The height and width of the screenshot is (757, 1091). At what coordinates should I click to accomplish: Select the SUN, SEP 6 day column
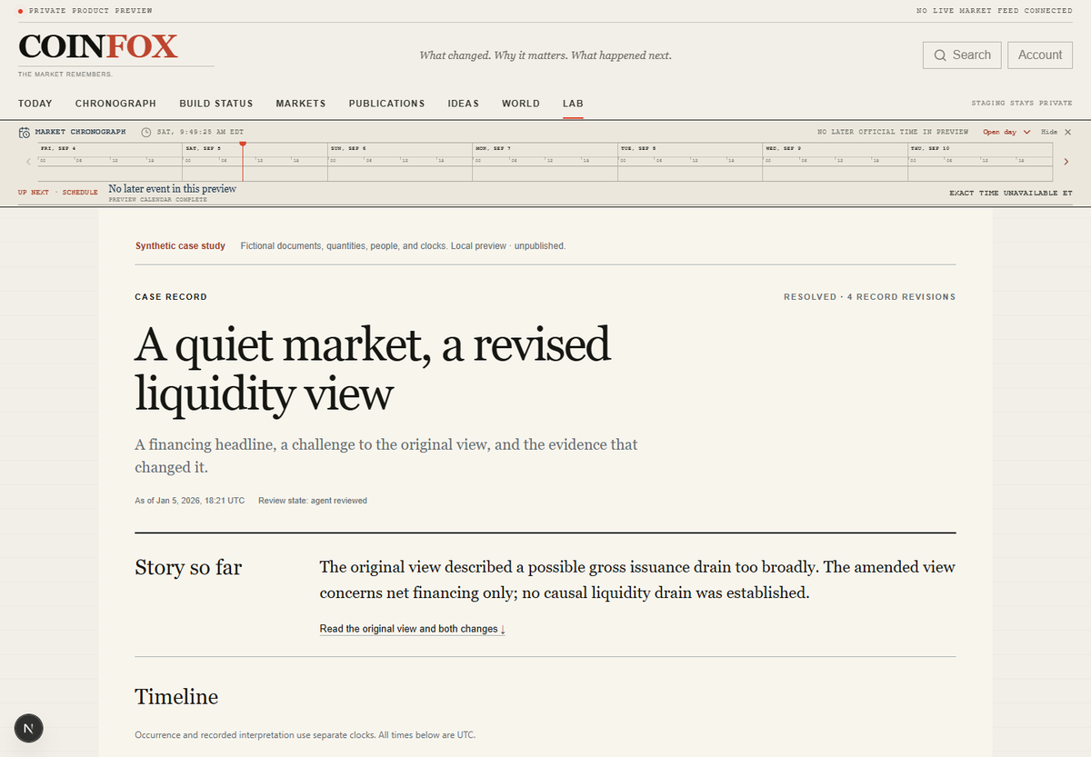[399, 162]
